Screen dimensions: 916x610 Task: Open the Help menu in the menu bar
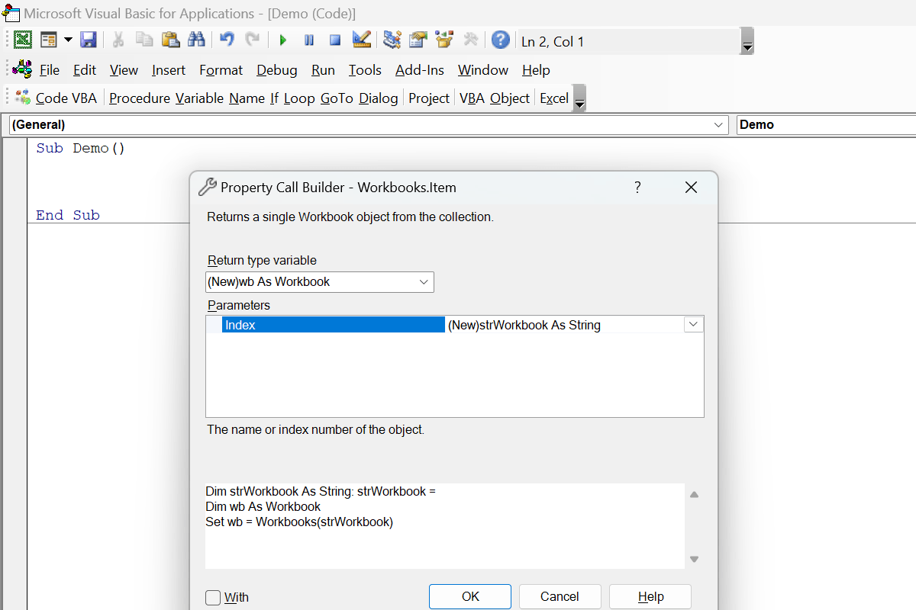(536, 70)
